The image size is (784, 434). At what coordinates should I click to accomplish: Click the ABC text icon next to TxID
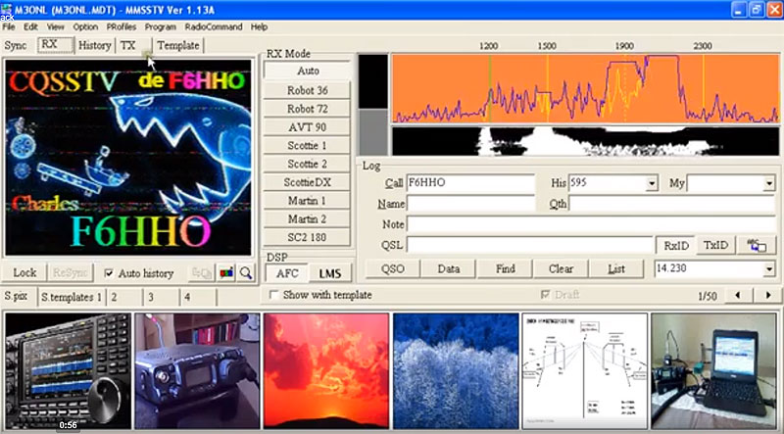[755, 244]
